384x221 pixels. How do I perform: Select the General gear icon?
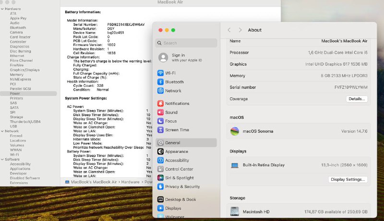[x=160, y=142]
